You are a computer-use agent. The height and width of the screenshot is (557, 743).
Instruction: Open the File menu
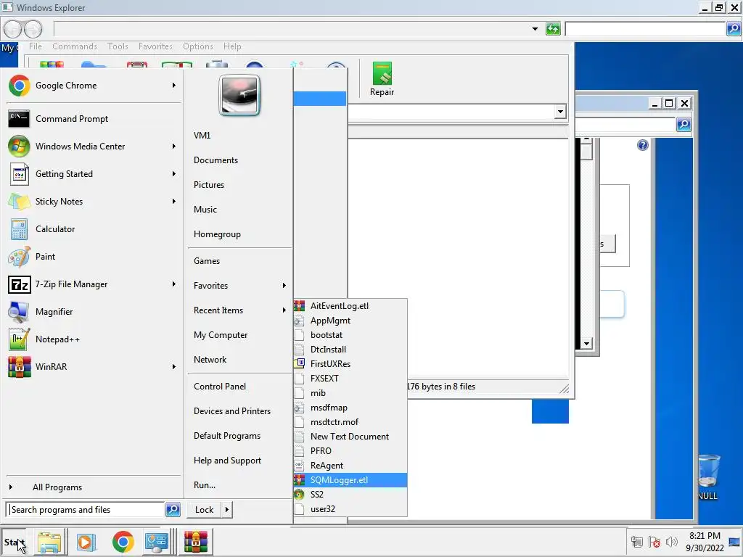click(x=35, y=46)
